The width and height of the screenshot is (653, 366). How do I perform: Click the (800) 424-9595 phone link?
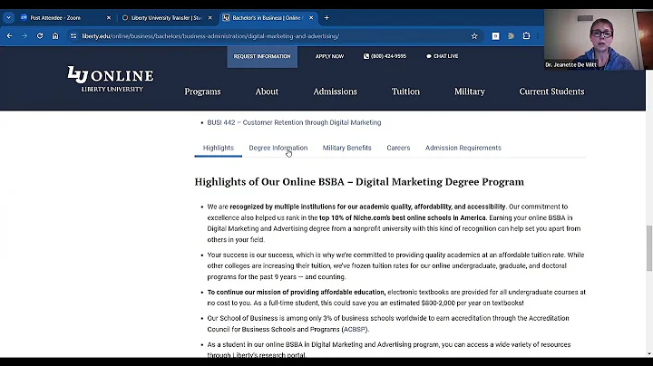click(x=385, y=56)
